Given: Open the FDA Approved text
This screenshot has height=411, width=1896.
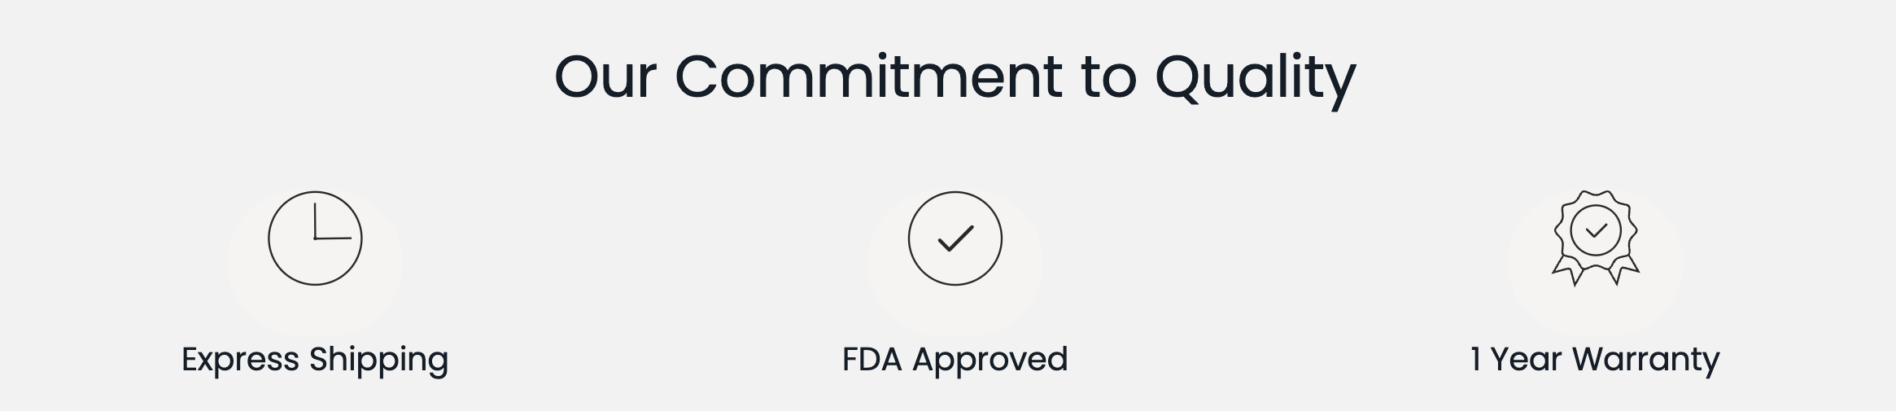Looking at the screenshot, I should coord(955,359).
